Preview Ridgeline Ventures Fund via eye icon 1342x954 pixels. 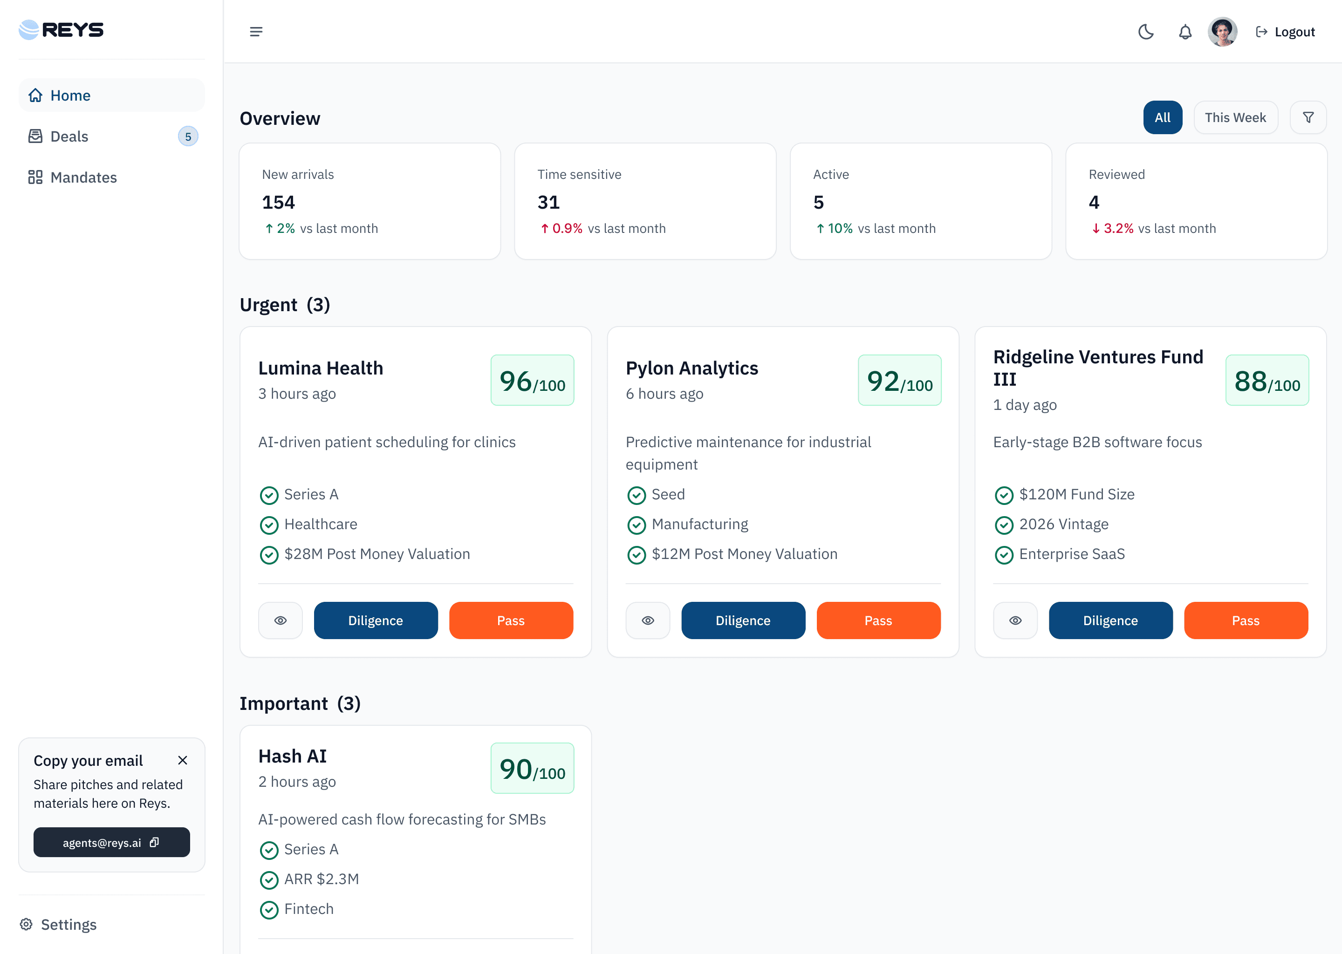(x=1015, y=620)
